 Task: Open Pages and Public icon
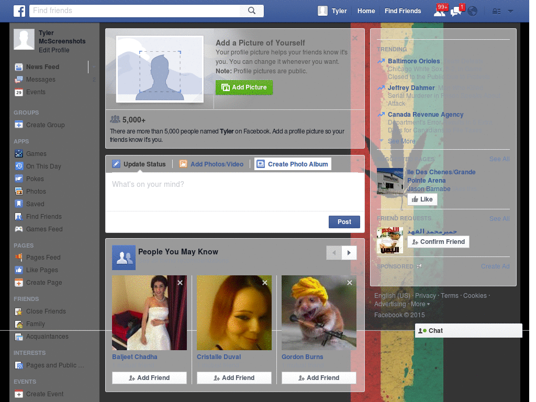coord(18,365)
